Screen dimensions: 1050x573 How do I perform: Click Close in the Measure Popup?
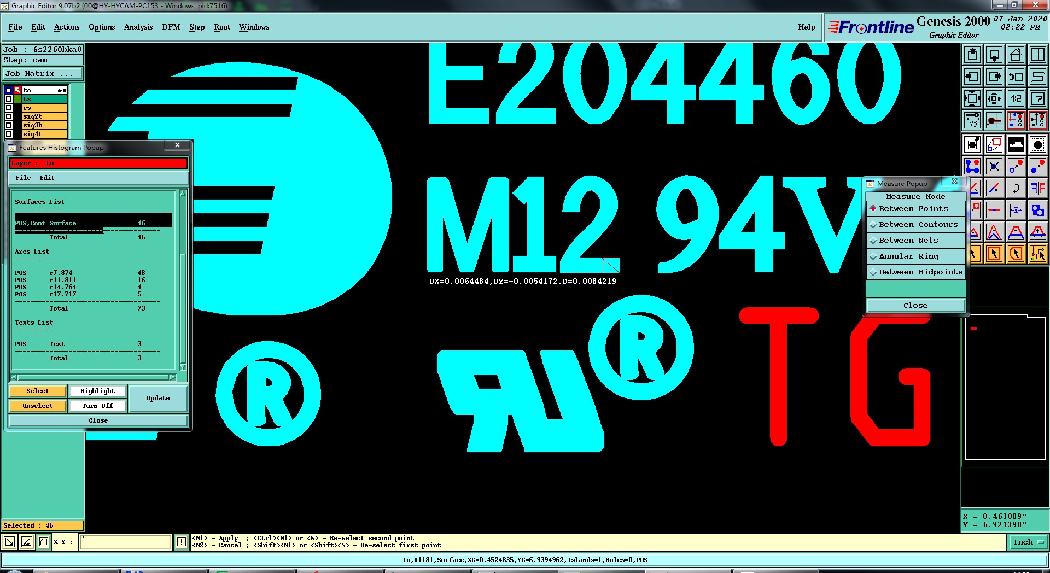915,305
